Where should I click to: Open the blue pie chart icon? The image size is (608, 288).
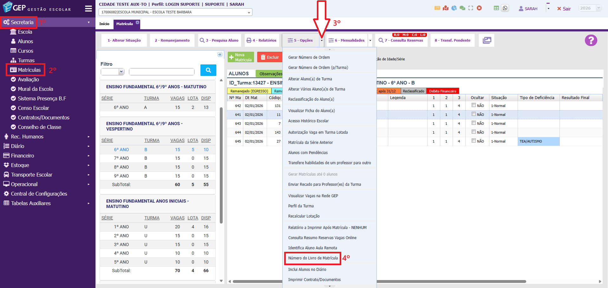454,8
